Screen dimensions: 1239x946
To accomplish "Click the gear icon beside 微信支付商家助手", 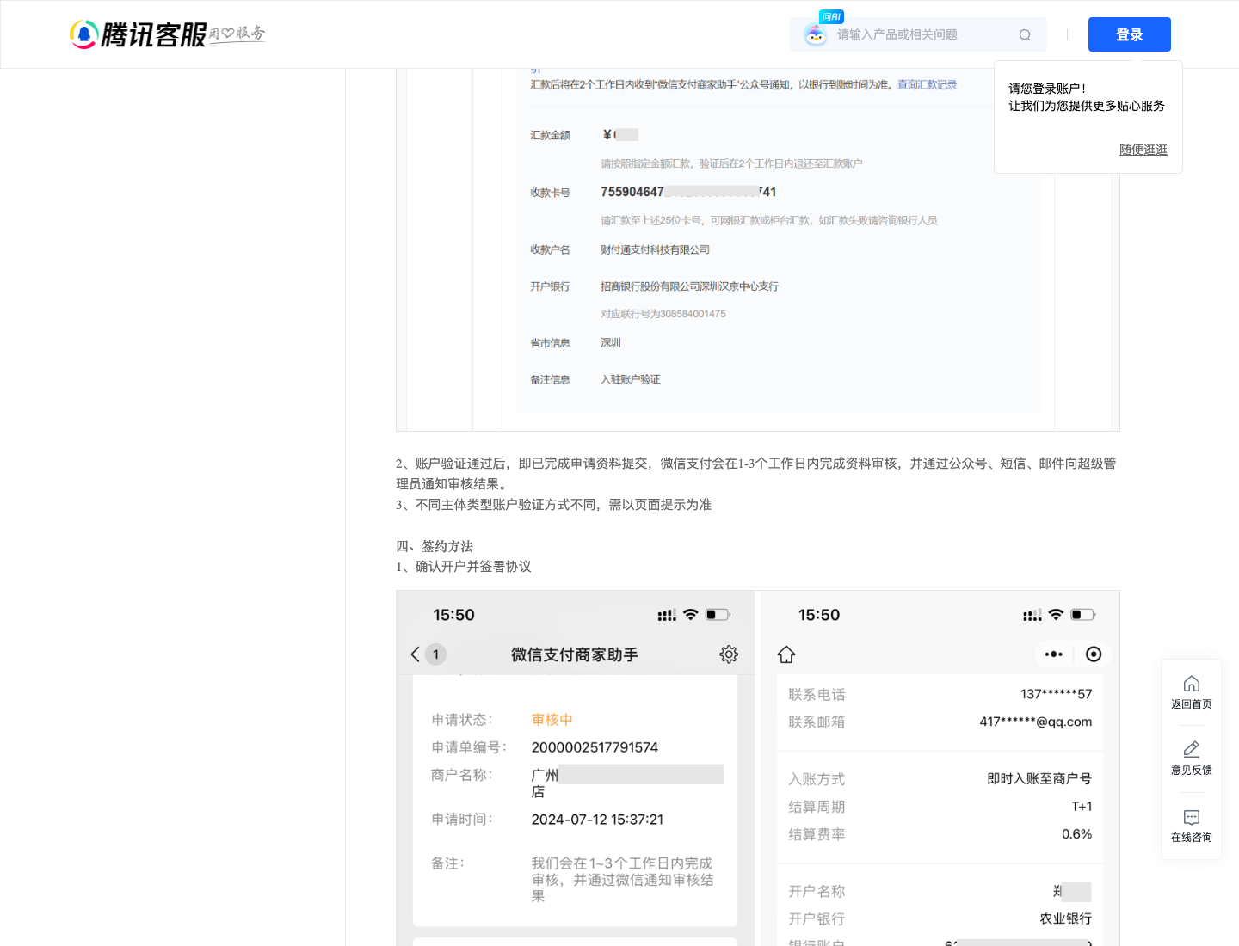I will point(729,654).
